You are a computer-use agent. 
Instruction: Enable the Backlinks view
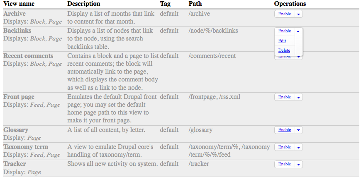tap(285, 31)
